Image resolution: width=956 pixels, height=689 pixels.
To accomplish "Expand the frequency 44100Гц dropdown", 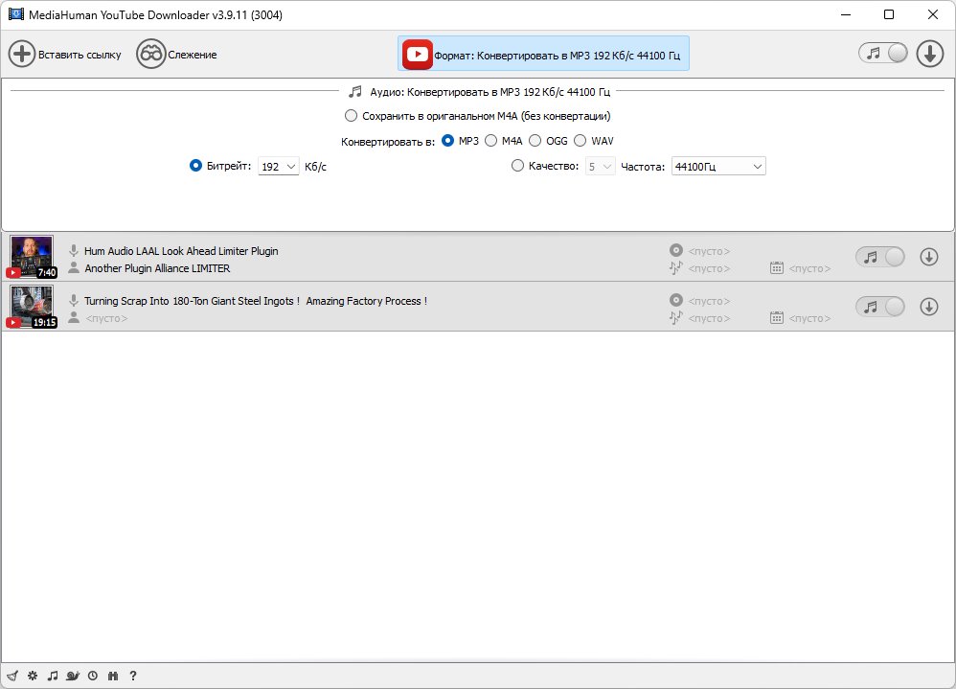I will [718, 167].
